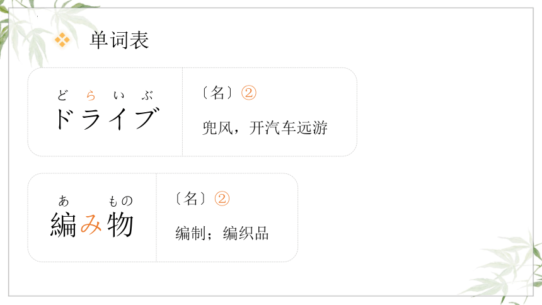Click the katakana word ドライブ
Viewport: 542px width, 305px height.
(108, 118)
